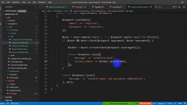Click the feedback icon in status bar
The width and height of the screenshot is (187, 105).
185,104
